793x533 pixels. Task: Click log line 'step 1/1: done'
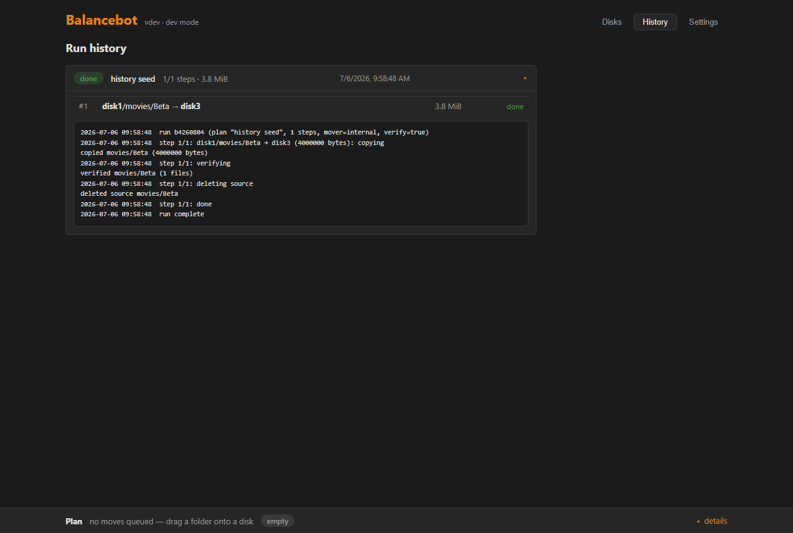146,204
